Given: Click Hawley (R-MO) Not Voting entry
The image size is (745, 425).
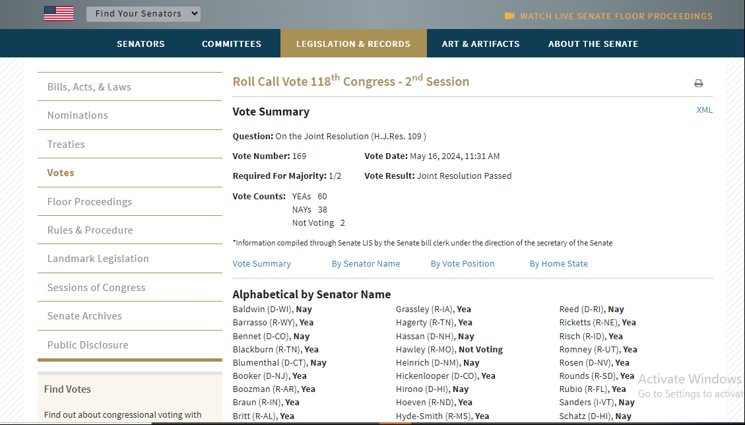Looking at the screenshot, I should 449,349.
